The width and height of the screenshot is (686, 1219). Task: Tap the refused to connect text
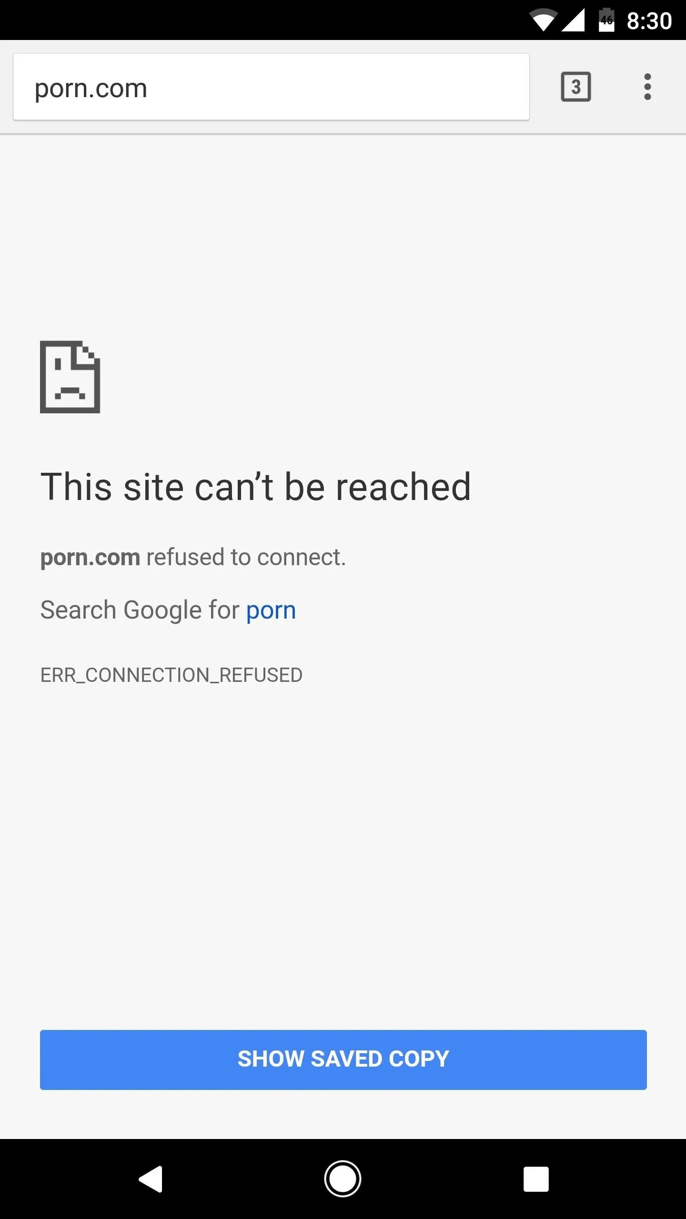[246, 557]
